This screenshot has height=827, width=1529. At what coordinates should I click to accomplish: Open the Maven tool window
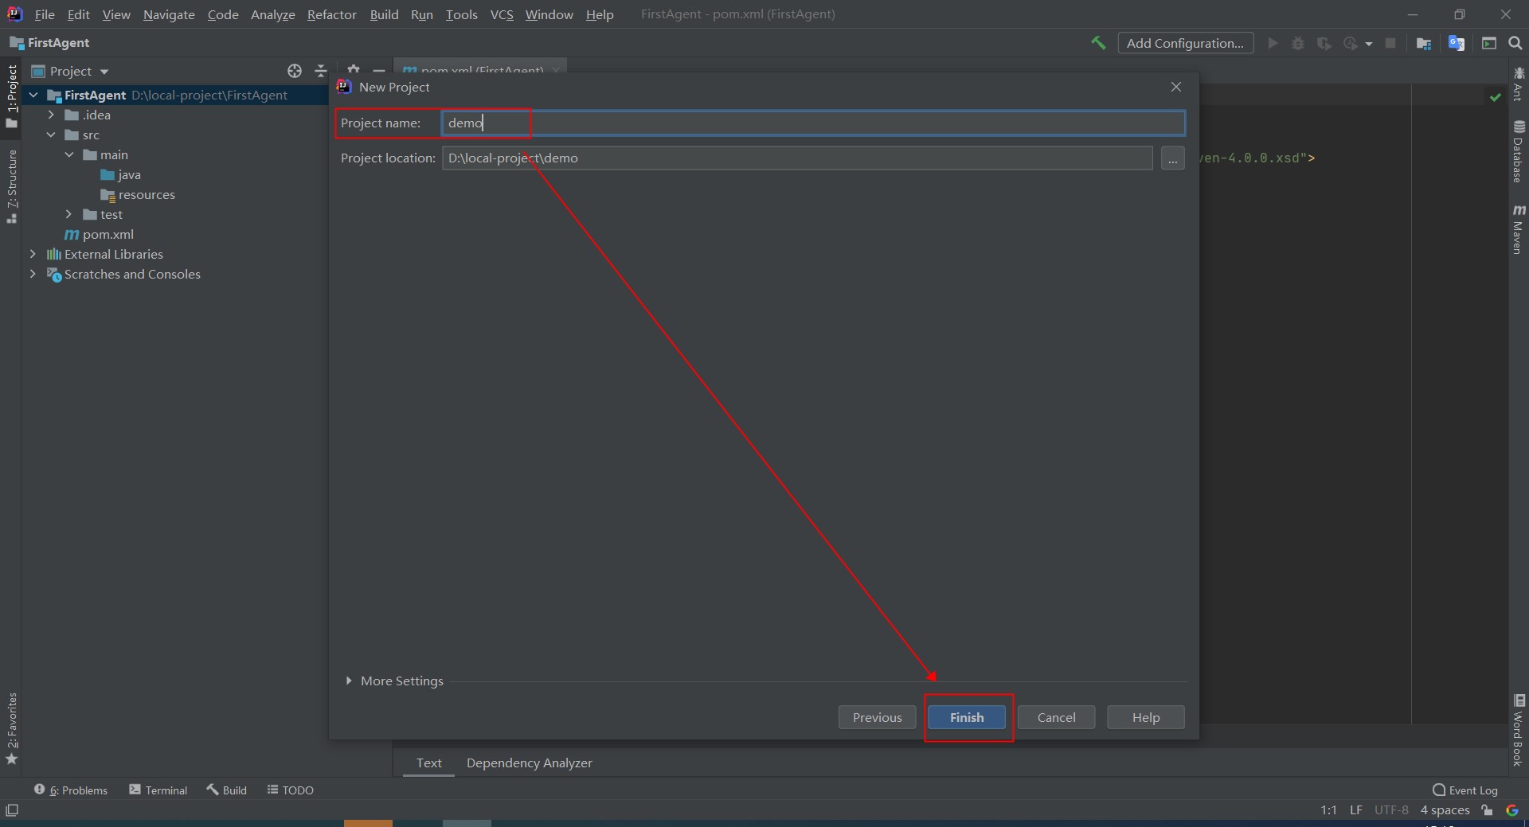point(1519,229)
